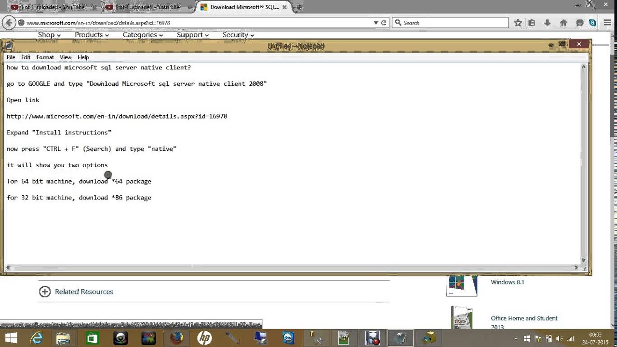The image size is (617, 347).
Task: Go back in the Firefox browser
Action: tap(9, 23)
